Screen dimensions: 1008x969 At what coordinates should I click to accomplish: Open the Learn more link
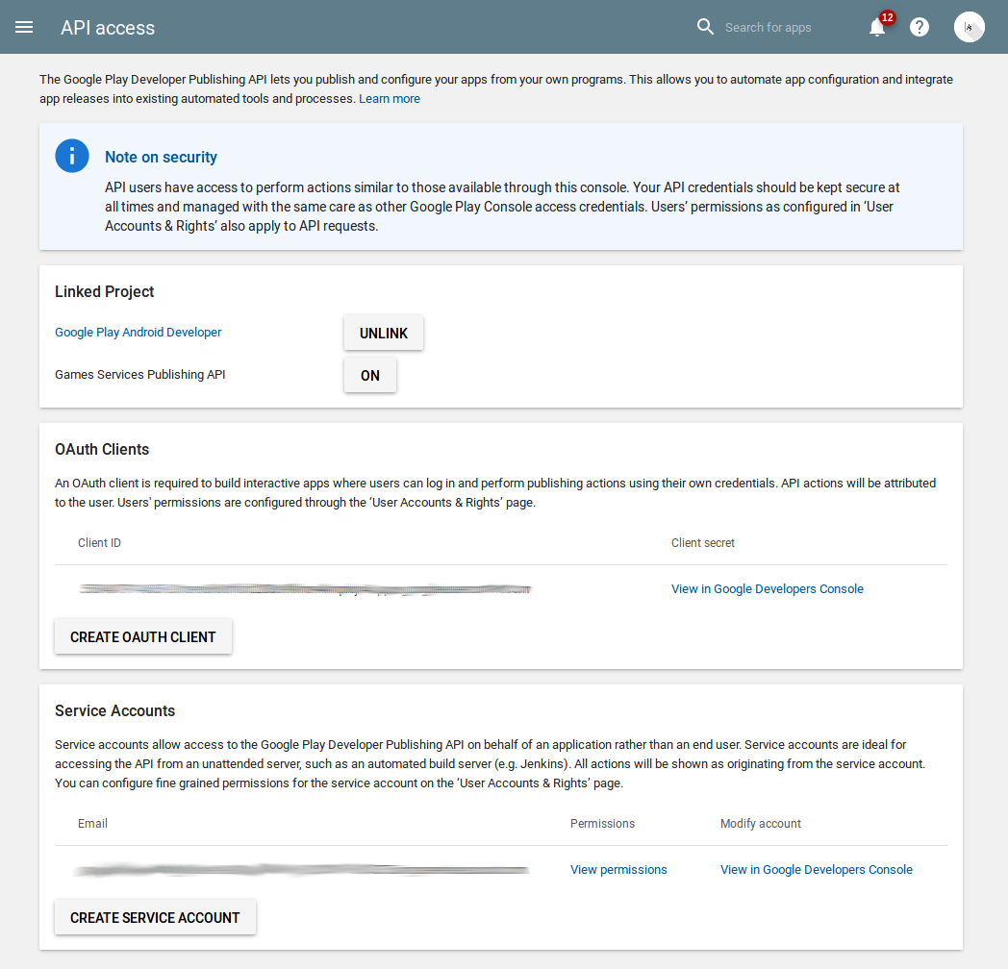click(390, 99)
